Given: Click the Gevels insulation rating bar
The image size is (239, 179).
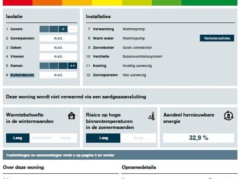Looking at the screenshot, I should click(58, 29).
